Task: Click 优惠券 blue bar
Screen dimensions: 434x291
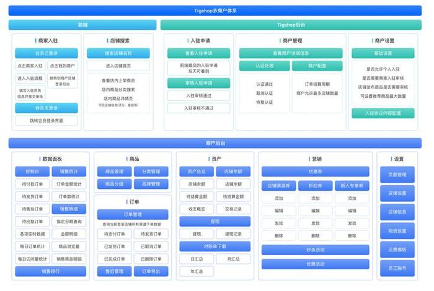Action: (x=315, y=172)
